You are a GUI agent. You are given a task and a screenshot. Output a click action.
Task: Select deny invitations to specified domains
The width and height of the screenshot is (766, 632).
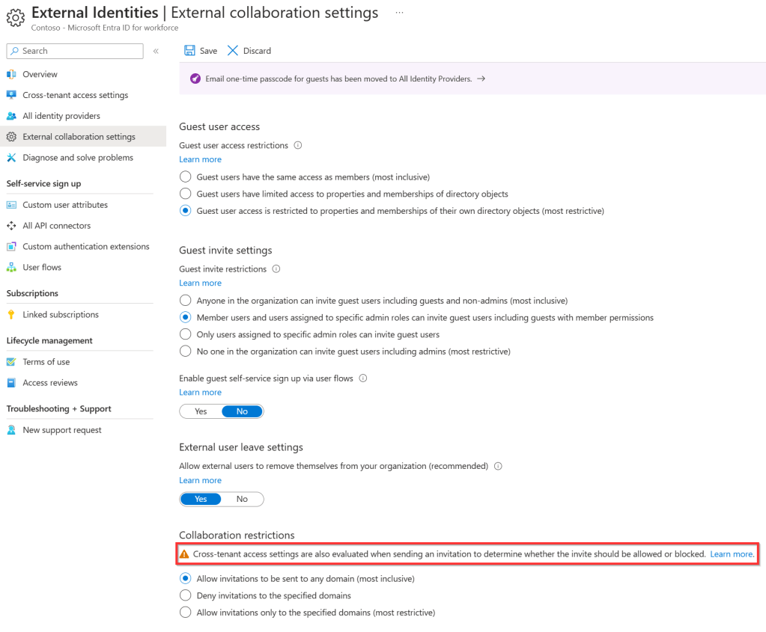click(185, 595)
